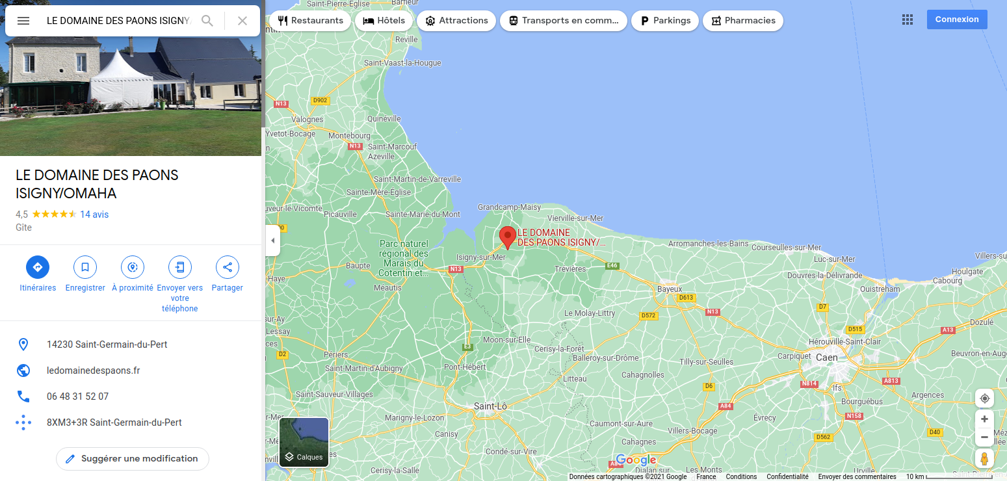
Task: Click Valognes label on map
Action: click(x=307, y=120)
